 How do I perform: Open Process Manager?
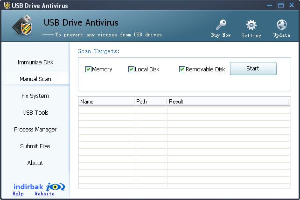[35, 130]
